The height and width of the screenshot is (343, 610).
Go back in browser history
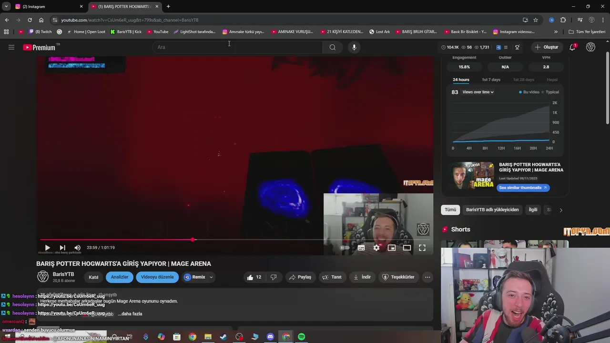click(7, 20)
